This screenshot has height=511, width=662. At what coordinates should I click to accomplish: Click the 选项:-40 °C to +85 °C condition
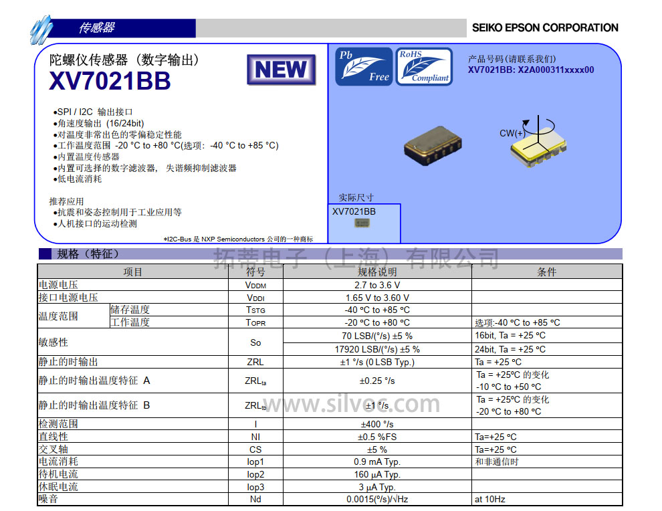click(x=517, y=322)
